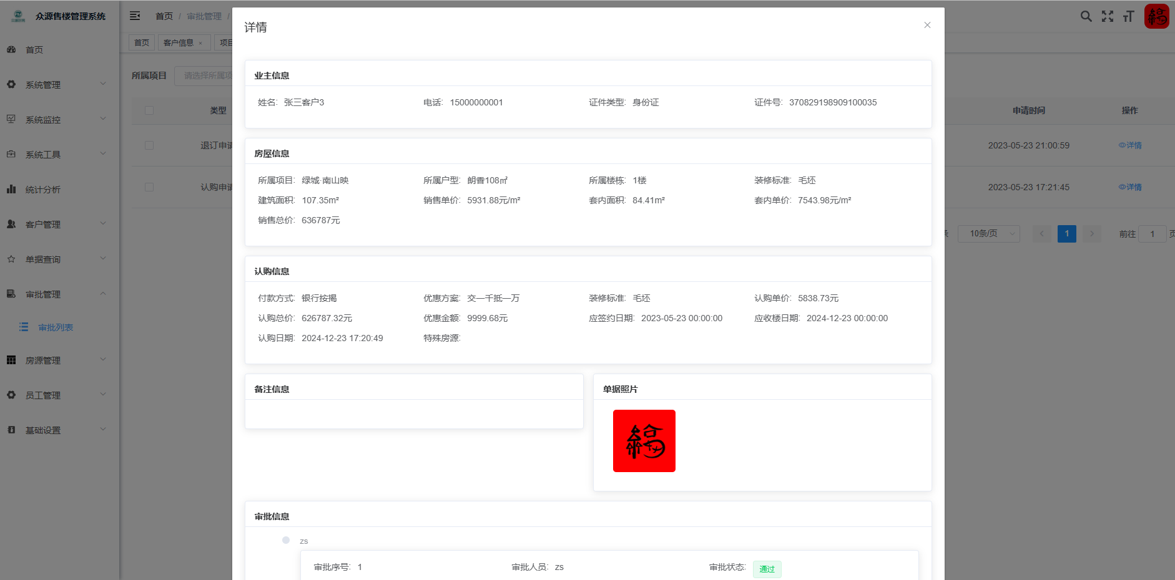
Task: Click the zs timeline node dot
Action: click(x=286, y=540)
